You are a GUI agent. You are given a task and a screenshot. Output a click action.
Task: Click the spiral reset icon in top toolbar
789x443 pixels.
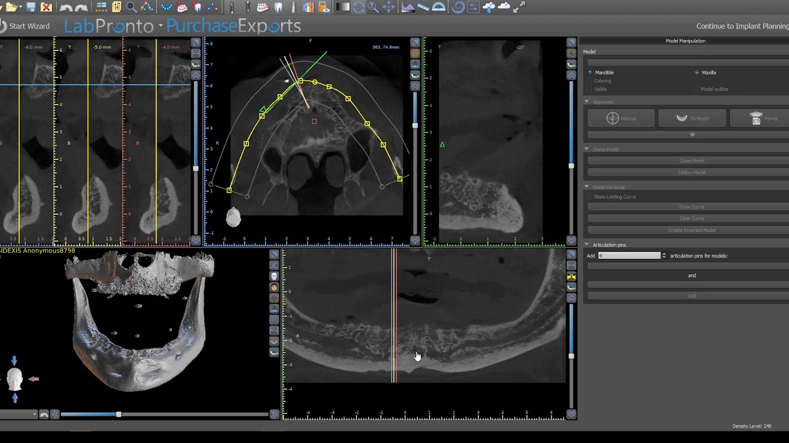[x=458, y=7]
